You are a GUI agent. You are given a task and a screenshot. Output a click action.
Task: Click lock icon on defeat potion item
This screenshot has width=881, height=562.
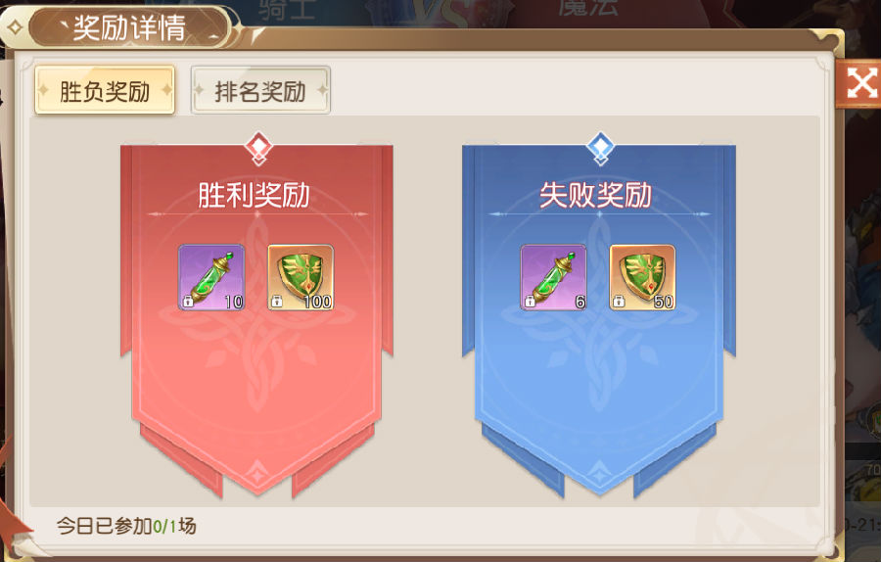click(530, 302)
